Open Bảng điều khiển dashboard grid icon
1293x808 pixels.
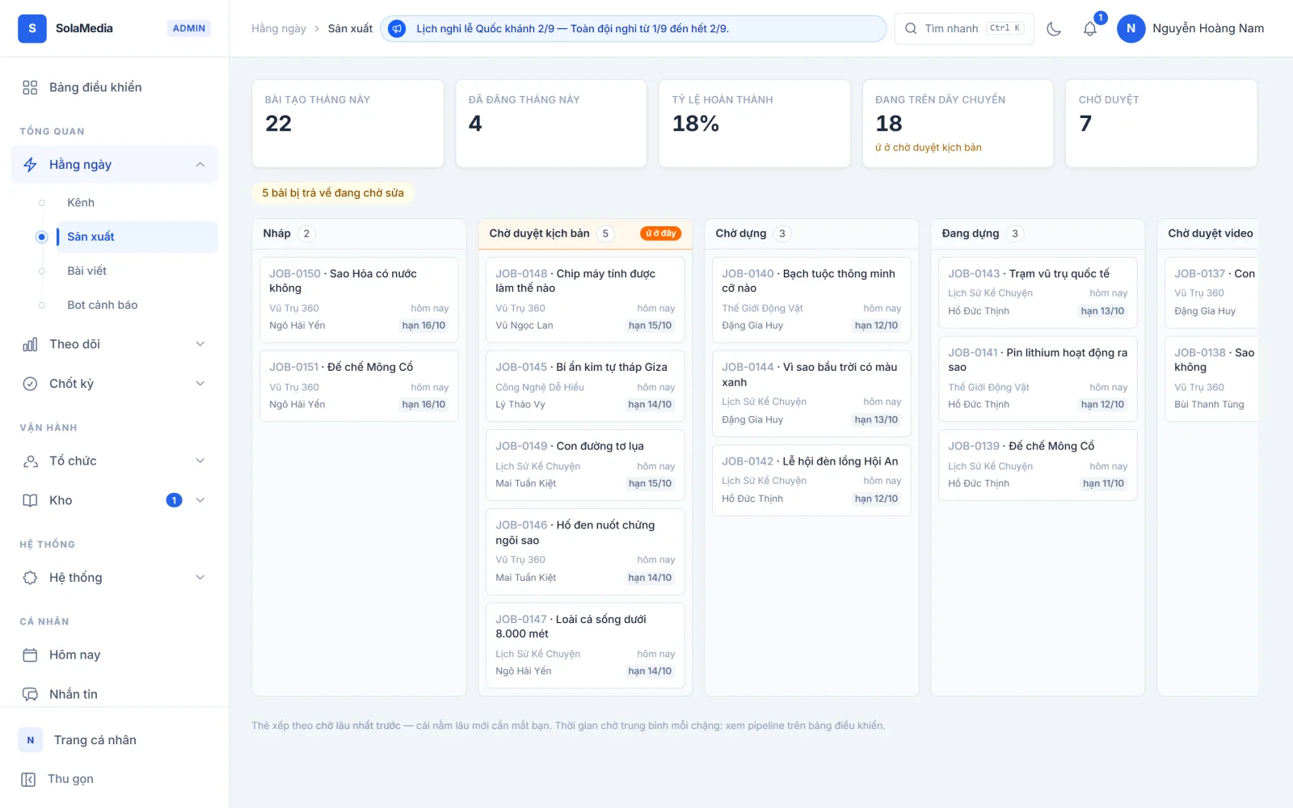pyautogui.click(x=30, y=87)
